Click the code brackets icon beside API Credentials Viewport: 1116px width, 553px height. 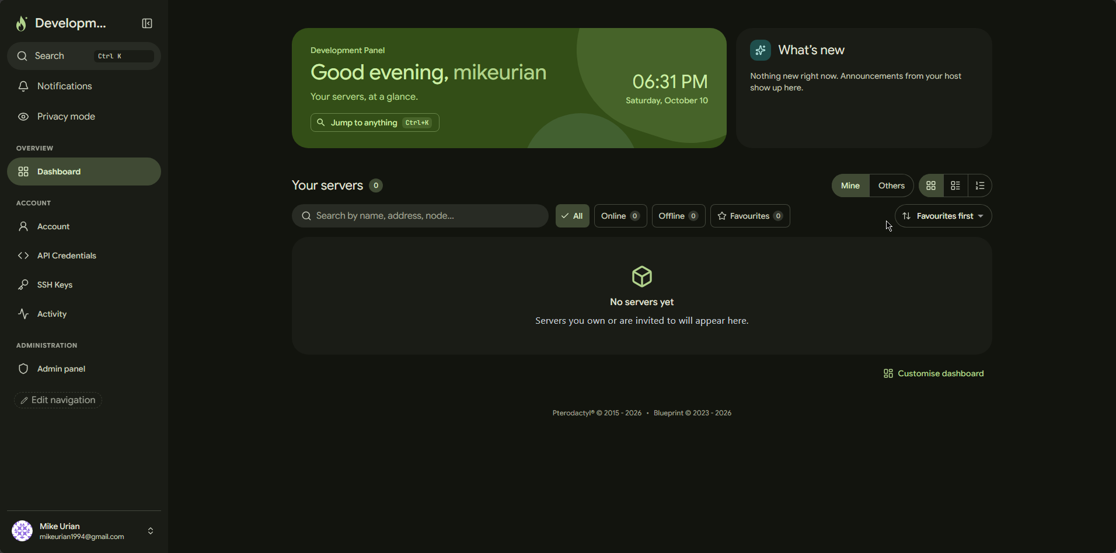click(x=23, y=256)
